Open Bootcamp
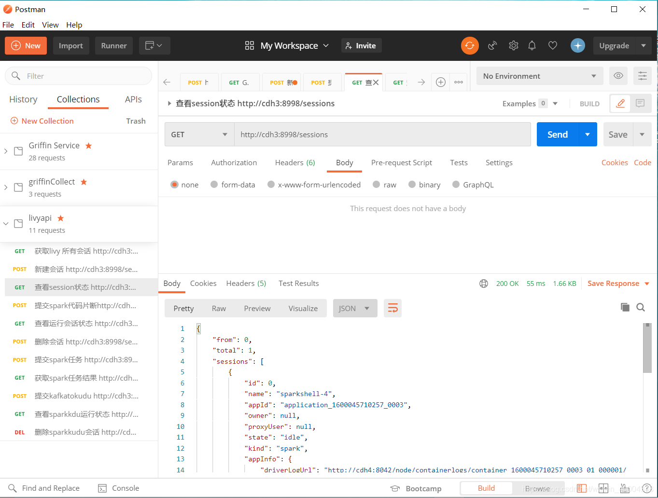 (x=416, y=488)
